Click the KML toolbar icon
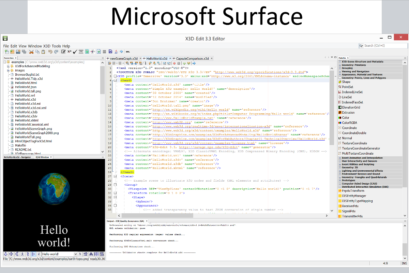409x273 pixels. point(128,52)
